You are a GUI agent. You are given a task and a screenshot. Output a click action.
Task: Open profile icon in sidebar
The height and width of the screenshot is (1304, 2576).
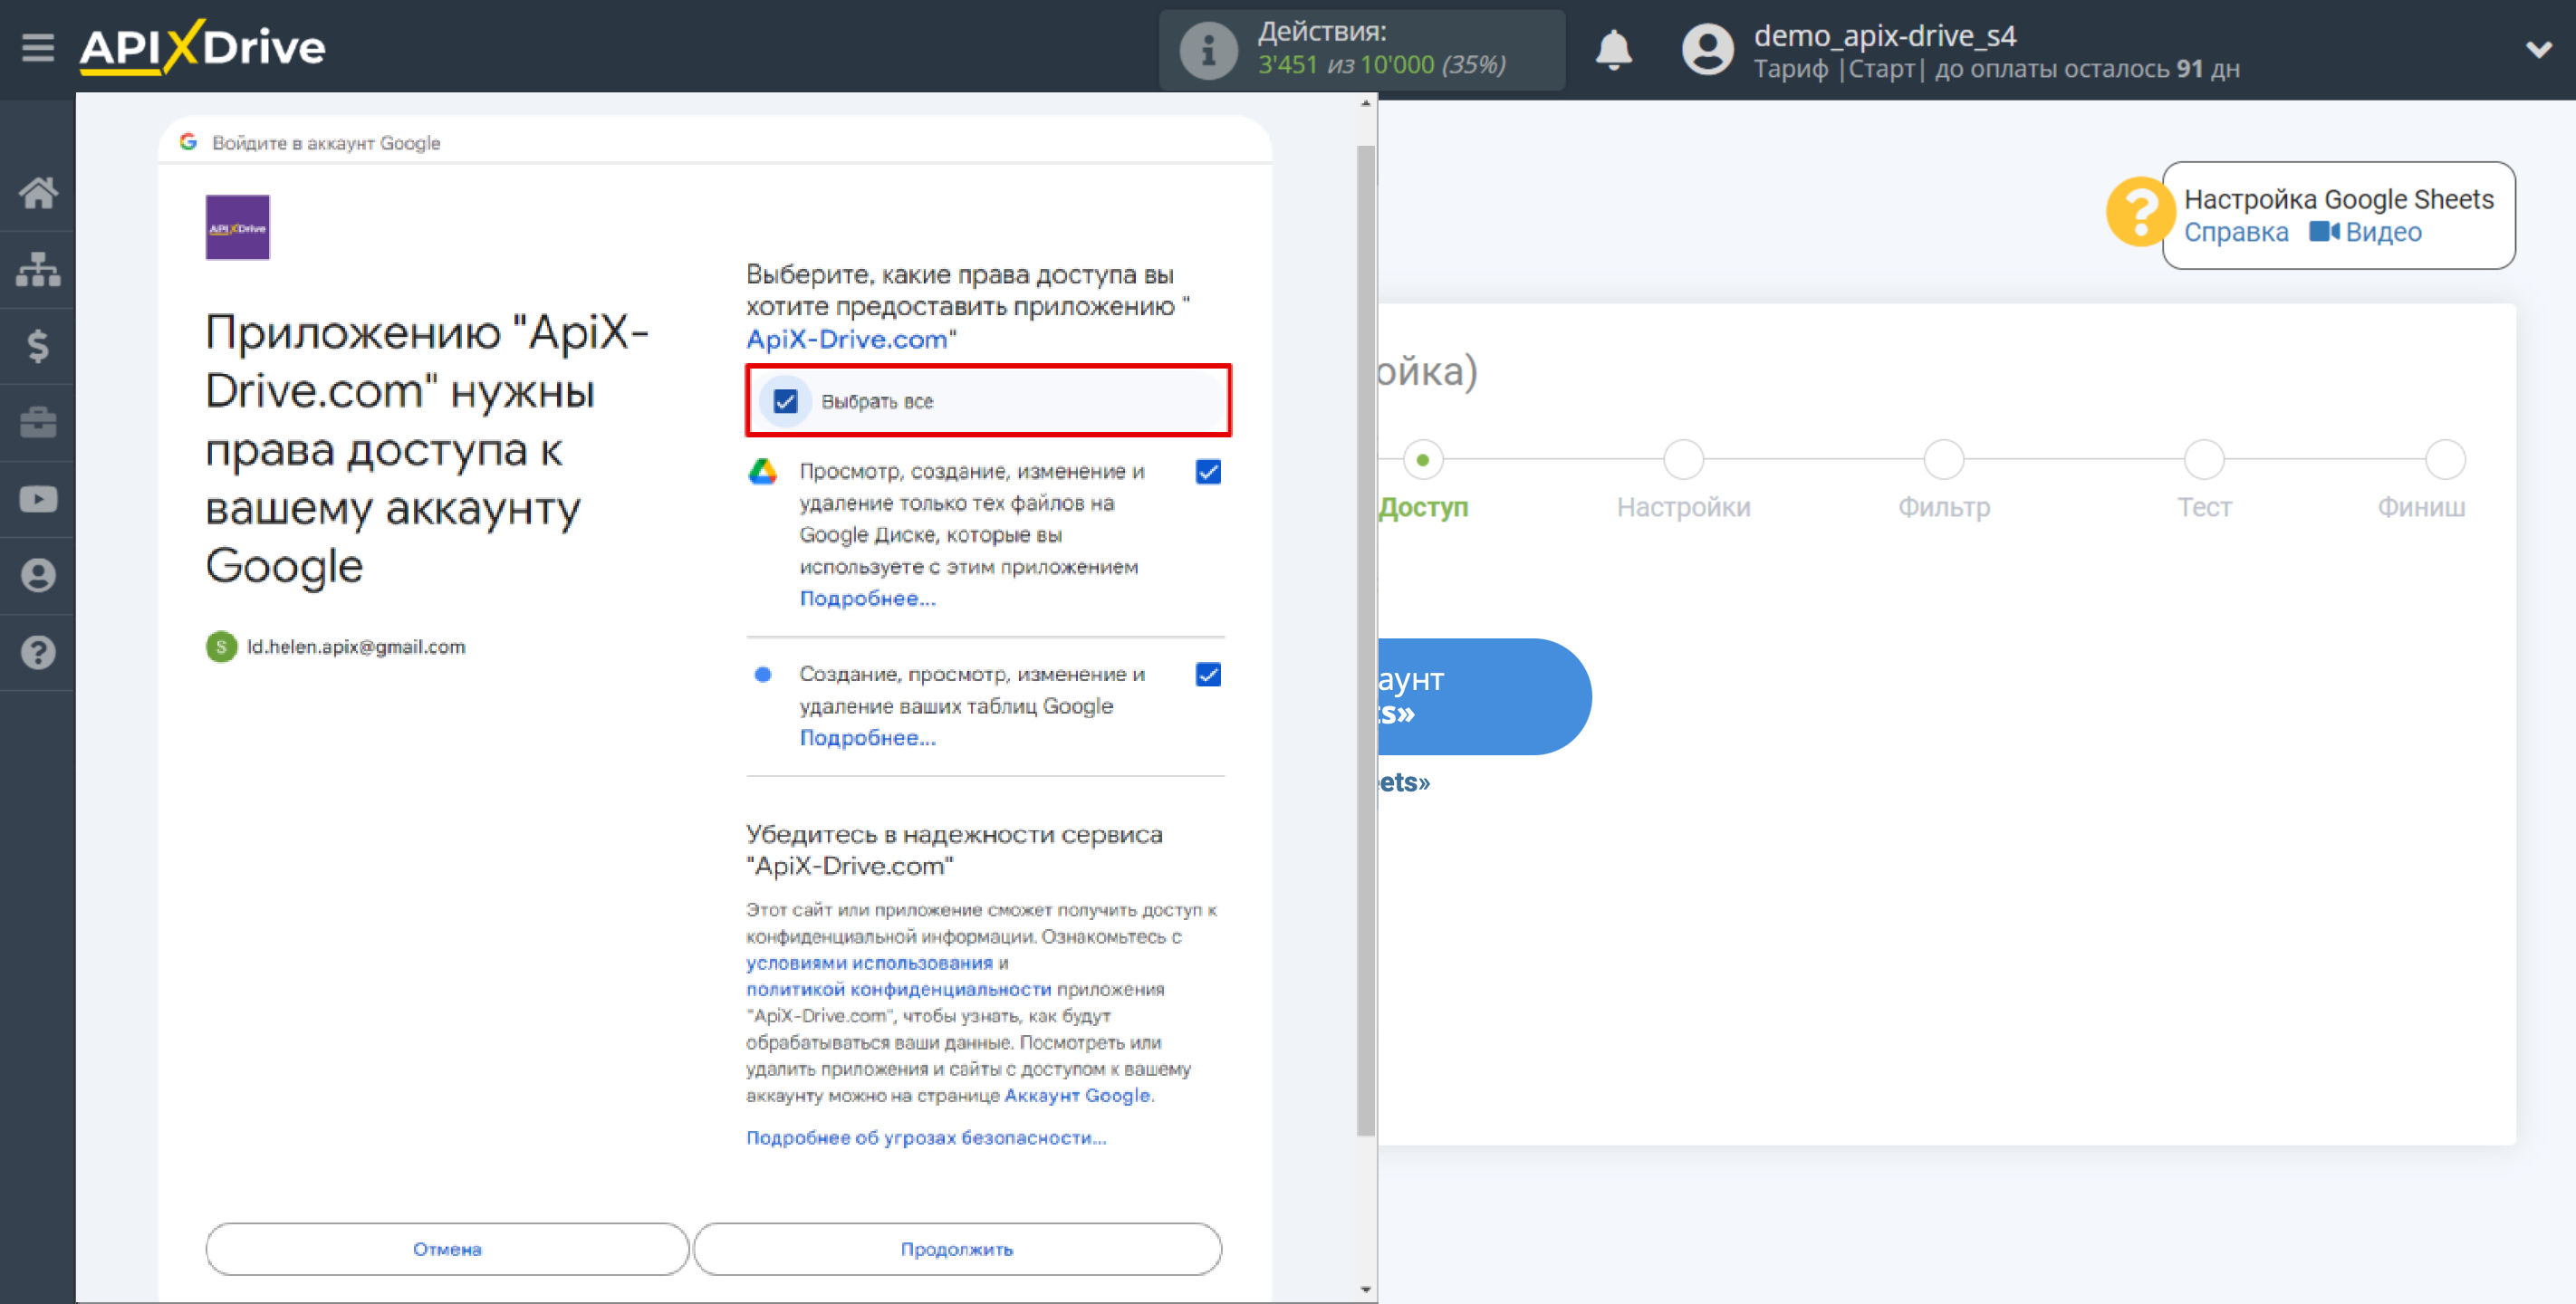(x=38, y=576)
